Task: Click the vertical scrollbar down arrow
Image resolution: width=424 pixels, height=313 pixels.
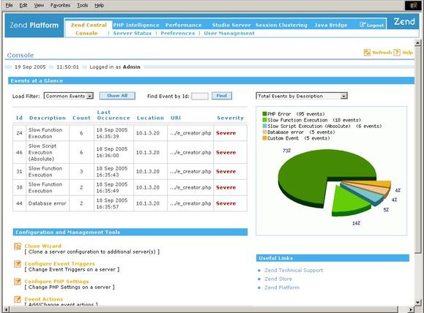Action: pos(417,302)
